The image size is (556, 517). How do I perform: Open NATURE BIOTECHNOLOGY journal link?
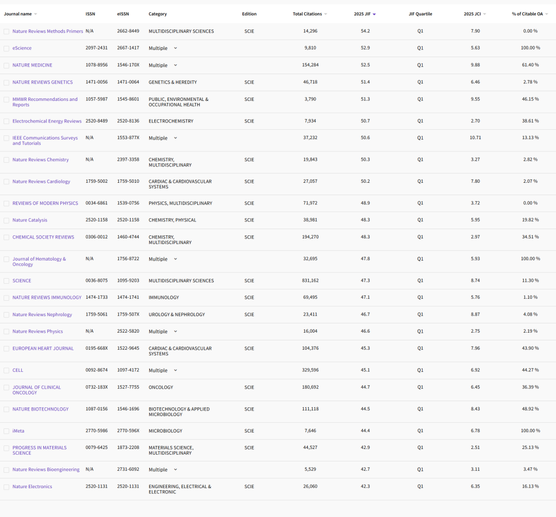pyautogui.click(x=41, y=409)
